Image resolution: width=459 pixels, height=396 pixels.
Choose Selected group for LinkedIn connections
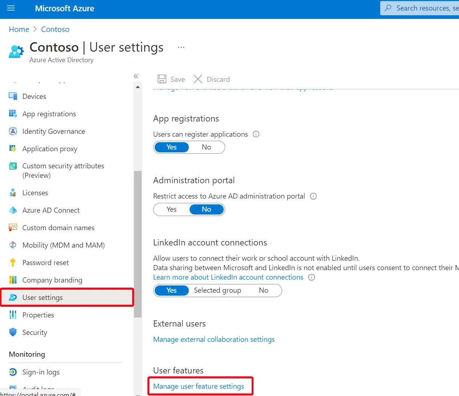click(x=218, y=291)
